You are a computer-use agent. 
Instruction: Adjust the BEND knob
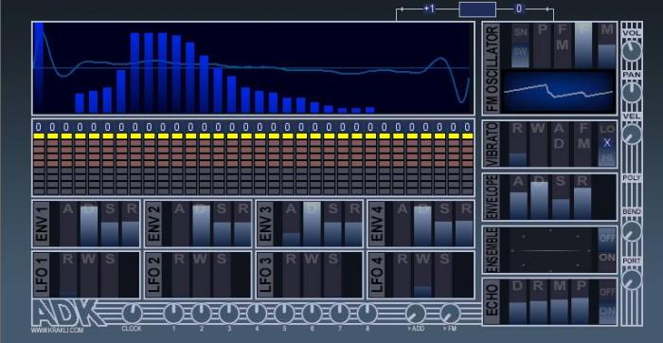(x=632, y=231)
